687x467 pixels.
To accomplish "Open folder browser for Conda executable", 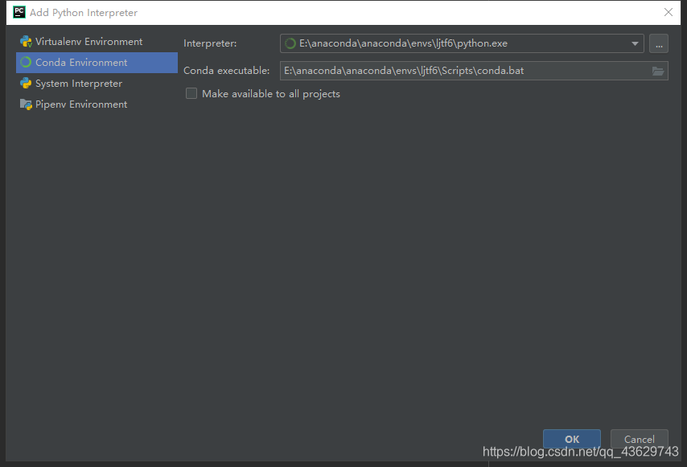I will pos(658,71).
